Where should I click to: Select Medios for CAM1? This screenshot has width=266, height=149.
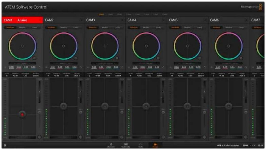pyautogui.click(x=22, y=28)
